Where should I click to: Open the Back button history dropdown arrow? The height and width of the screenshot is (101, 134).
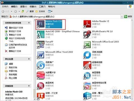tap(12, 11)
